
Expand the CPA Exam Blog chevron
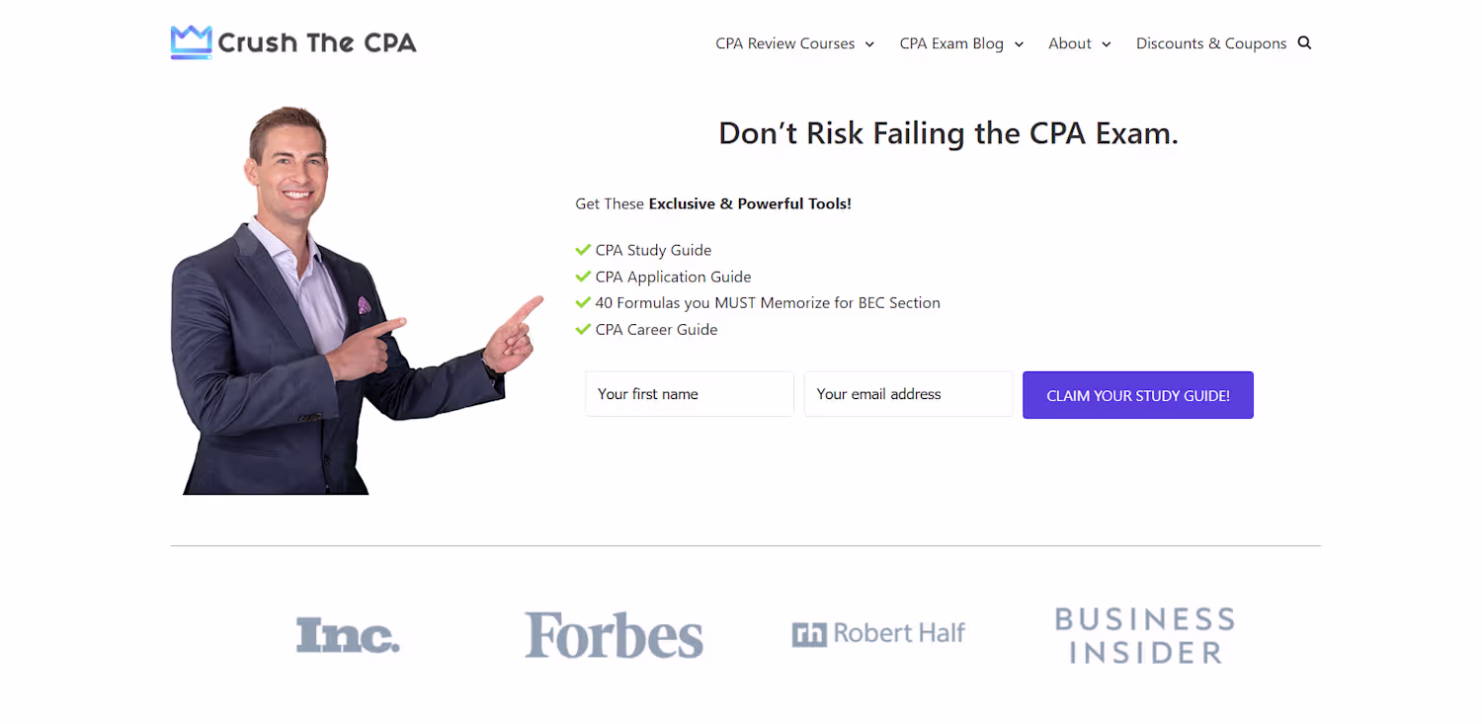click(x=1019, y=44)
